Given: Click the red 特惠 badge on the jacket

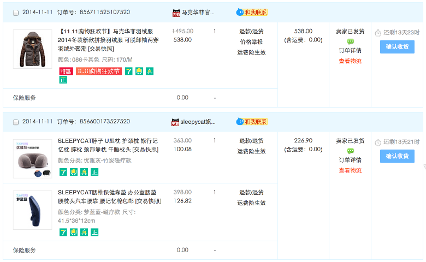Looking at the screenshot, I should pos(66,71).
